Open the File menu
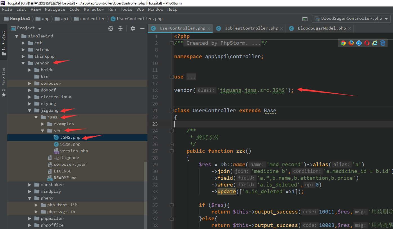Viewport: 393px width, 229px height. (7, 9)
